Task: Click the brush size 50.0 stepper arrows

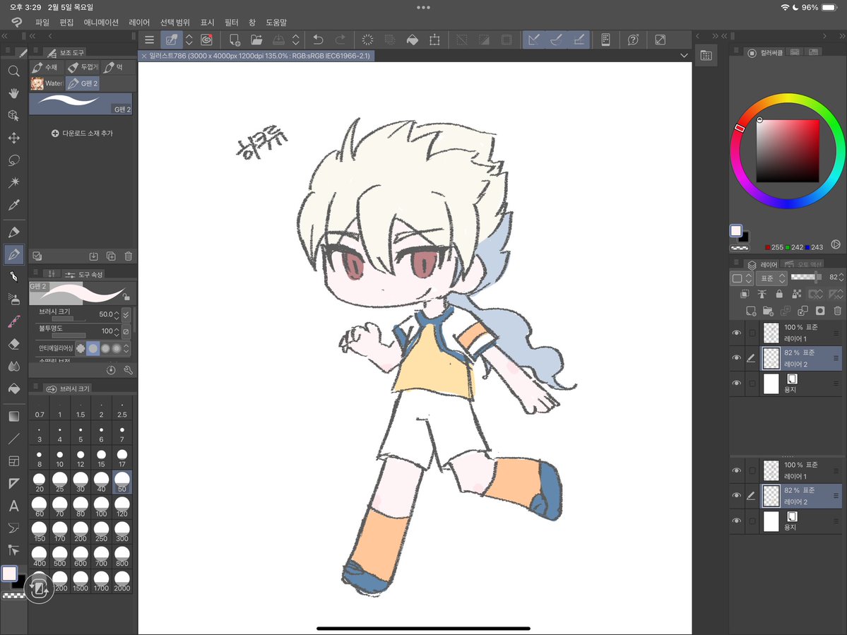Action: pyautogui.click(x=116, y=314)
